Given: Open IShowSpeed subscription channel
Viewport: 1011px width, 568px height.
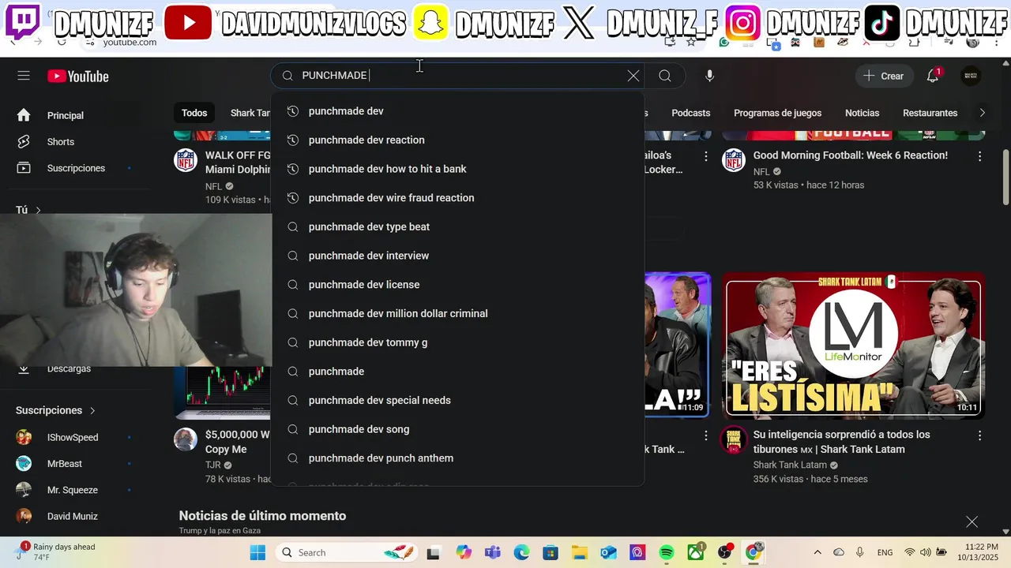Looking at the screenshot, I should (73, 437).
